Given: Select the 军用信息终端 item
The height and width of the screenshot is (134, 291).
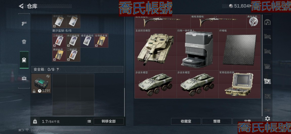Looking at the screenshot, I should coord(239,84).
